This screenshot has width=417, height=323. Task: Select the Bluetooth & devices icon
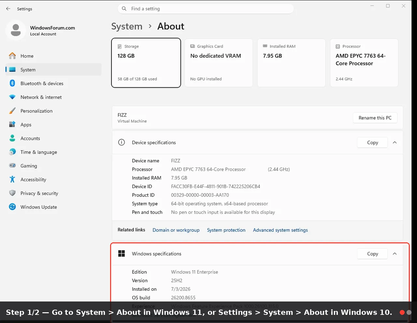click(x=12, y=83)
